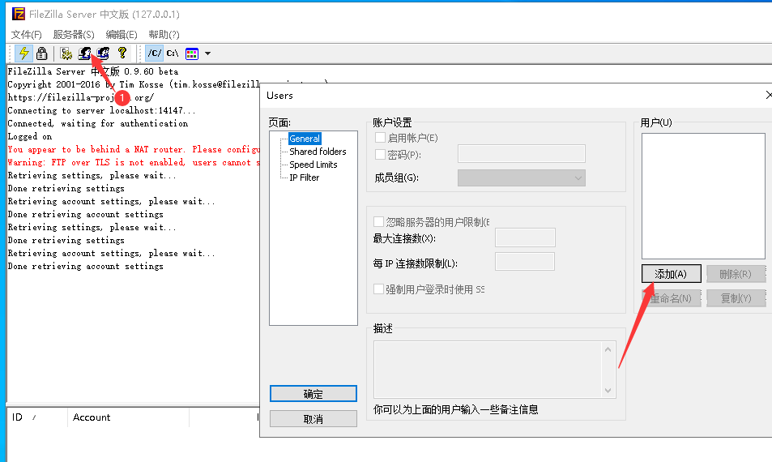Image resolution: width=772 pixels, height=462 pixels.
Task: Click the yellow question mark help icon
Action: click(x=122, y=53)
